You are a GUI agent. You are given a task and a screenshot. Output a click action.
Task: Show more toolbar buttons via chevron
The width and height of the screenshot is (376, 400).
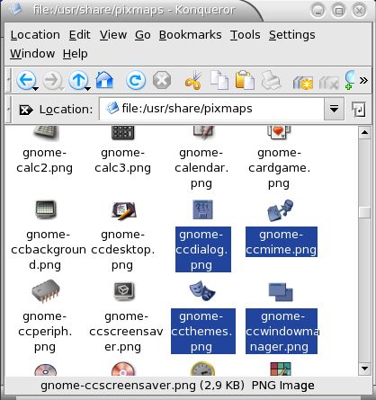point(363,80)
